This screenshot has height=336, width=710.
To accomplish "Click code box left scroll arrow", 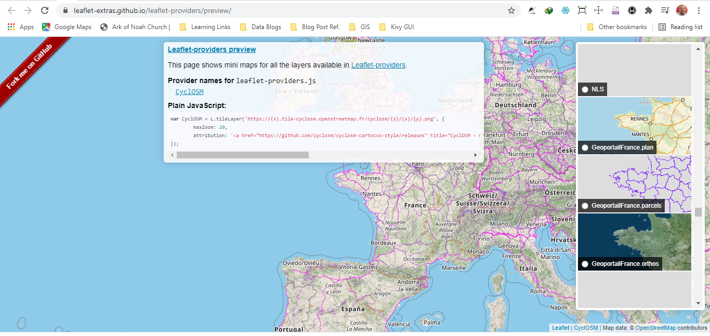I will pos(172,155).
